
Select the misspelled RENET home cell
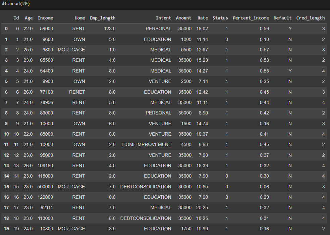(x=77, y=92)
